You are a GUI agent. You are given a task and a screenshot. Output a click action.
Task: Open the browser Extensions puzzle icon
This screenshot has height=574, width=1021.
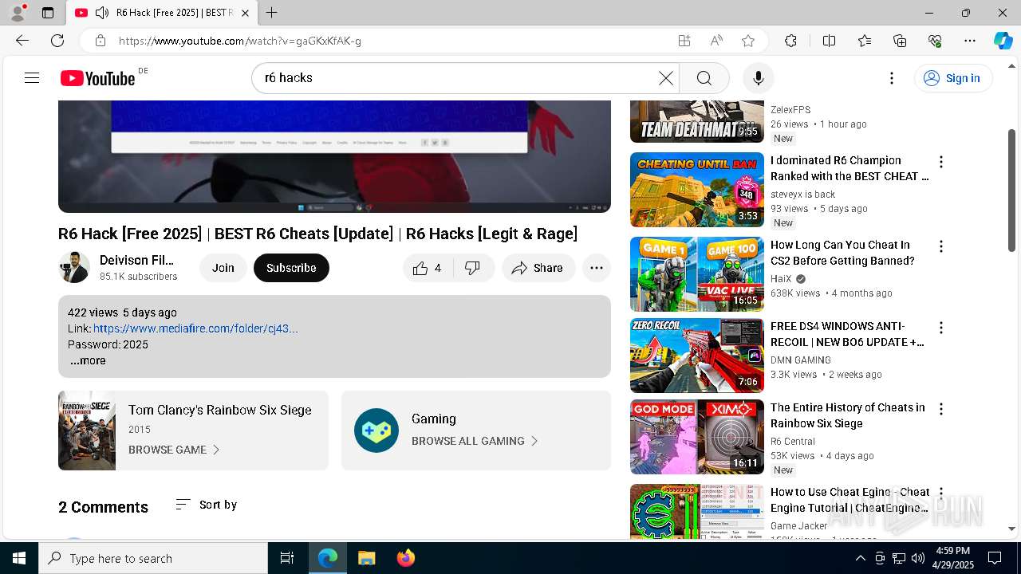point(790,41)
